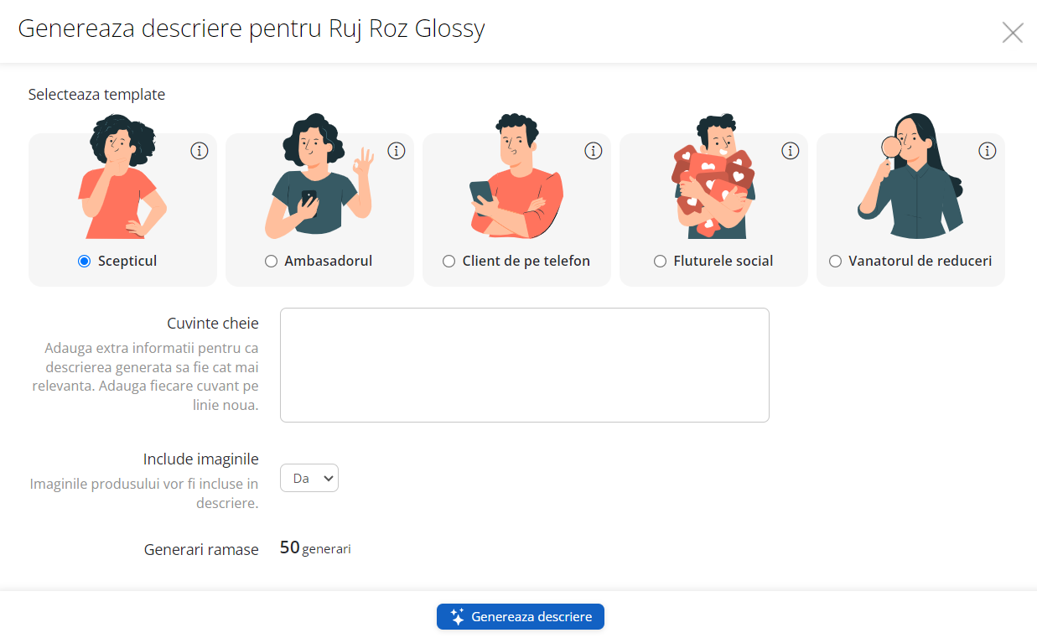
Task: Click the Cuvinte cheie text area
Action: (524, 365)
